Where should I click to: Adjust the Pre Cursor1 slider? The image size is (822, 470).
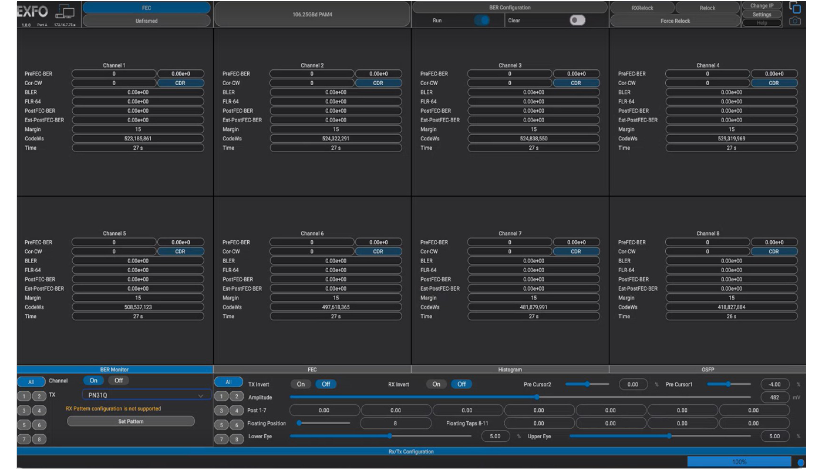tap(729, 384)
